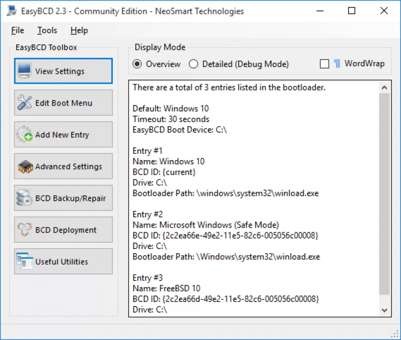
Task: Select the Overview display mode
Action: 137,64
